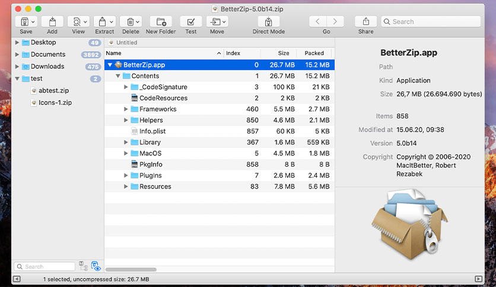
Task: Click the Save toolbar icon
Action: click(24, 22)
